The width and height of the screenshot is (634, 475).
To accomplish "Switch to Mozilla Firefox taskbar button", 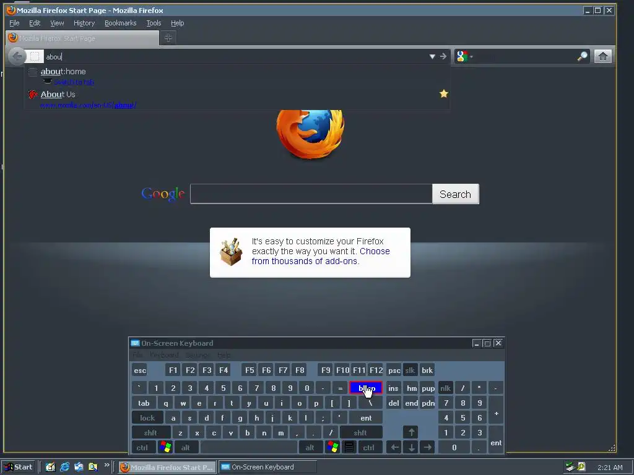I will (x=167, y=467).
